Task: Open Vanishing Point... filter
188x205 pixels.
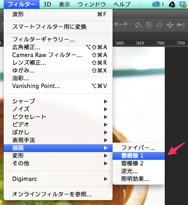Action: tap(58, 86)
